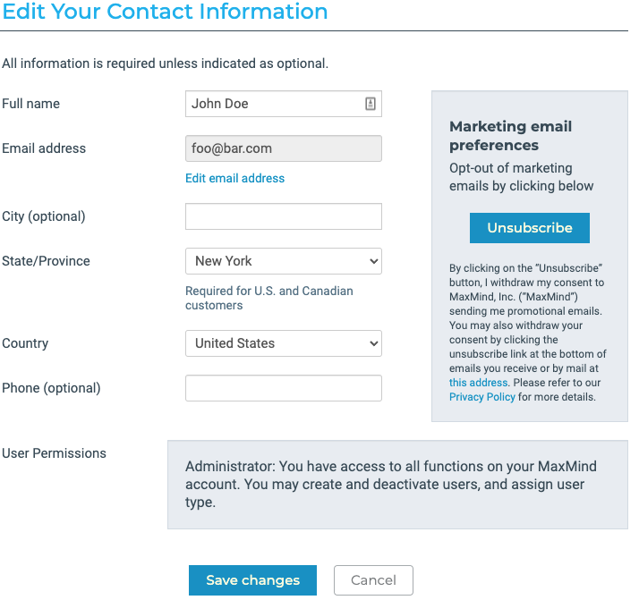Focus the Full name text field
This screenshot has height=600, width=639.
coord(273,104)
